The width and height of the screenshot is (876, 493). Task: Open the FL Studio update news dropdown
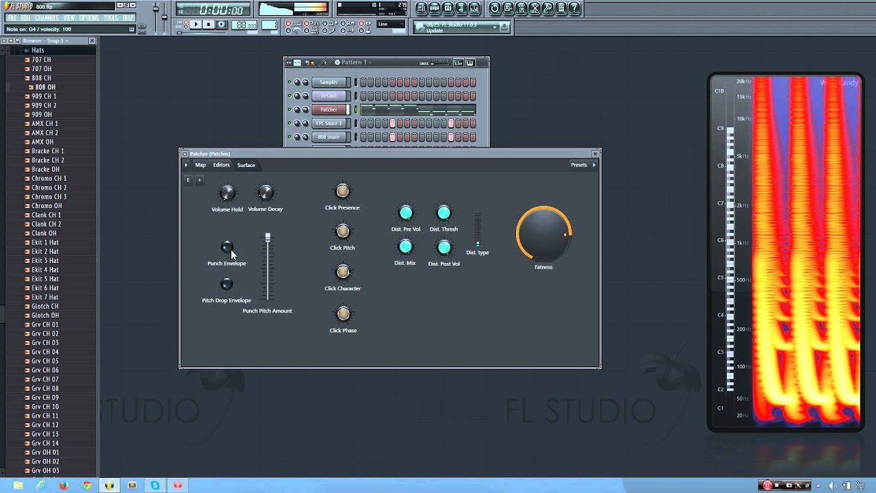[494, 27]
